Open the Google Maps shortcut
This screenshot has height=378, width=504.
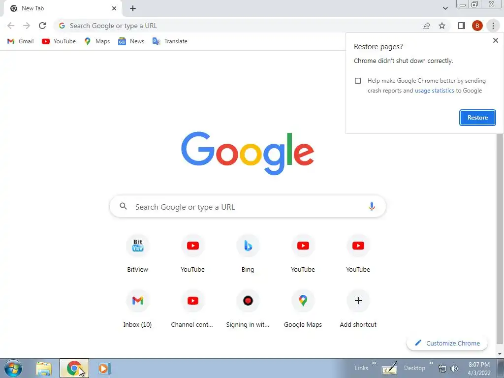point(303,309)
